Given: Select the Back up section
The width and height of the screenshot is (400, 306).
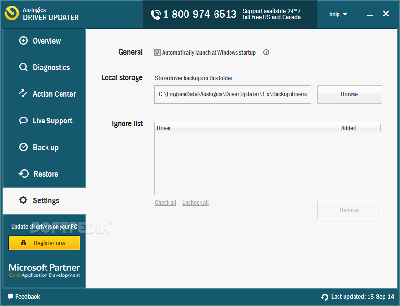Looking at the screenshot, I should [45, 147].
